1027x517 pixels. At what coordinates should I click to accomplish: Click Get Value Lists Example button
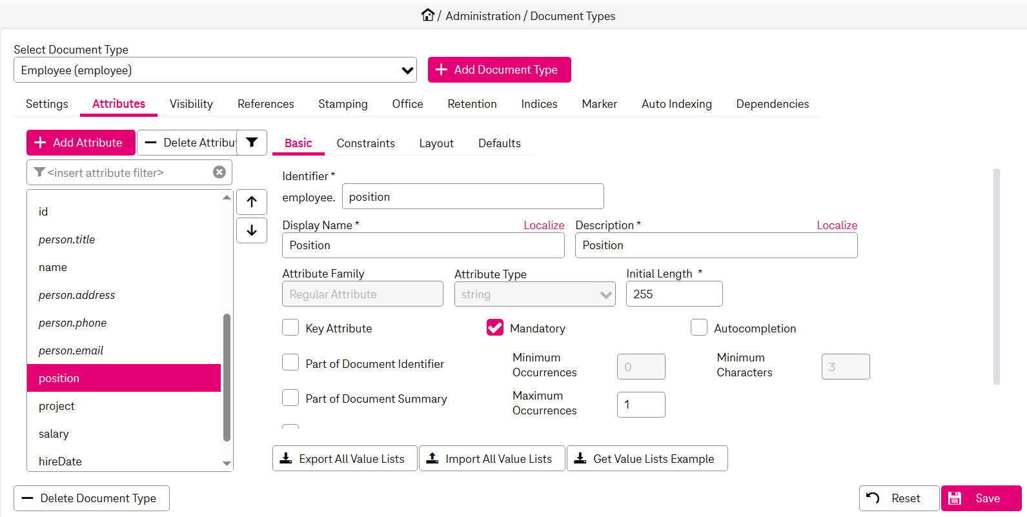point(647,459)
